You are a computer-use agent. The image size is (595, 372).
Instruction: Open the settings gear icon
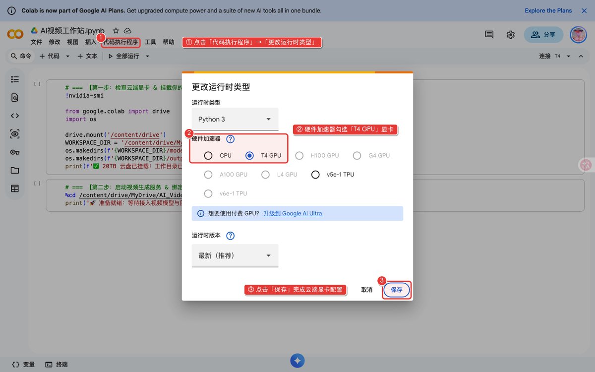511,35
